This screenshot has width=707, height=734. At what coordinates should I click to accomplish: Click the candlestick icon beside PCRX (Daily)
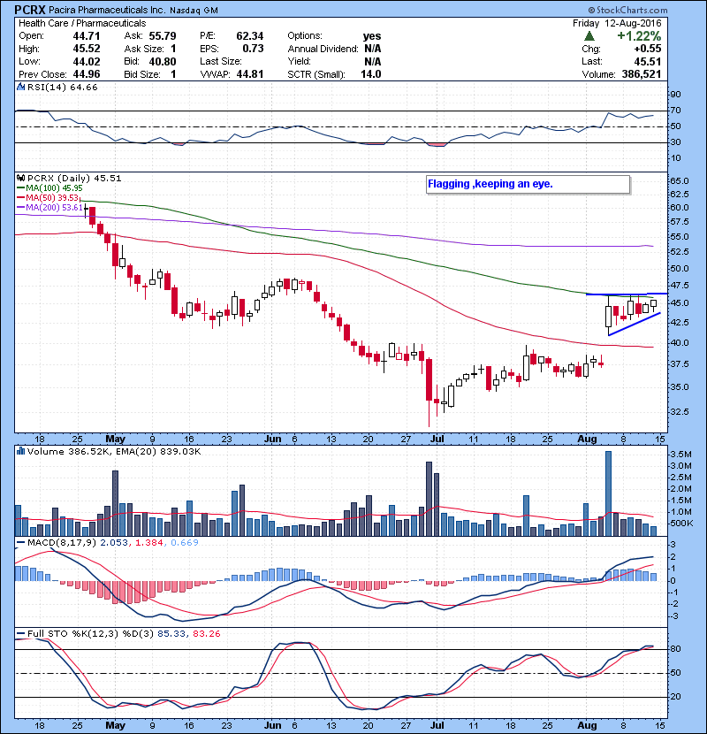click(x=20, y=178)
